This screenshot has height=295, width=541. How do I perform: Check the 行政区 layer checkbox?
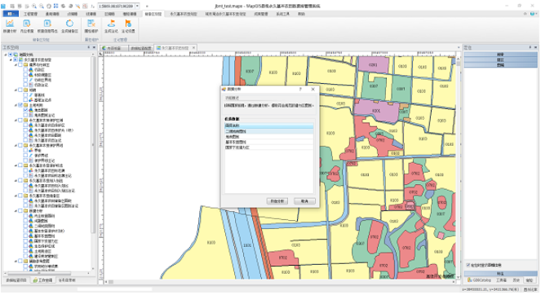[x=25, y=69]
